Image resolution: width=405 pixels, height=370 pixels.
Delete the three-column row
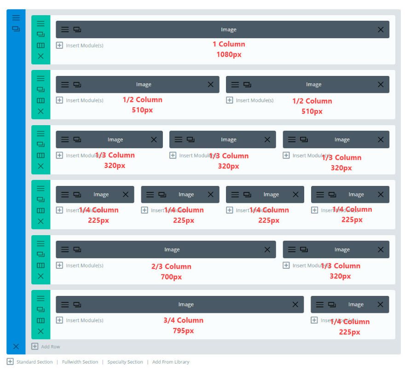click(40, 166)
